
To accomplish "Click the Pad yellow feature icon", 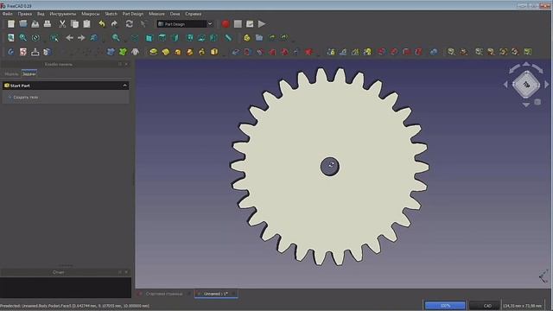I will (153, 52).
